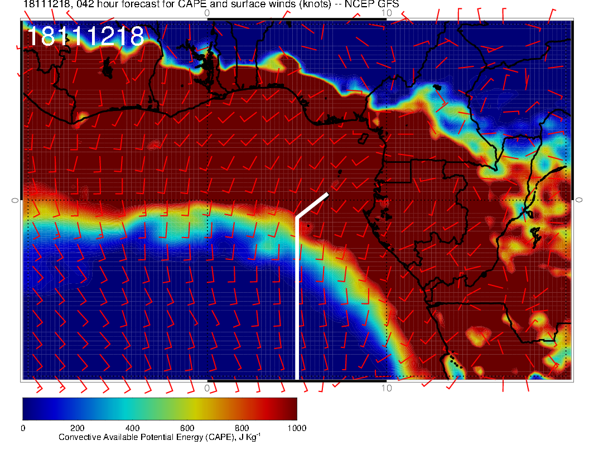Click the Convective Available Potential Energy caption
Image resolution: width=589 pixels, height=455 pixels.
[x=159, y=438]
